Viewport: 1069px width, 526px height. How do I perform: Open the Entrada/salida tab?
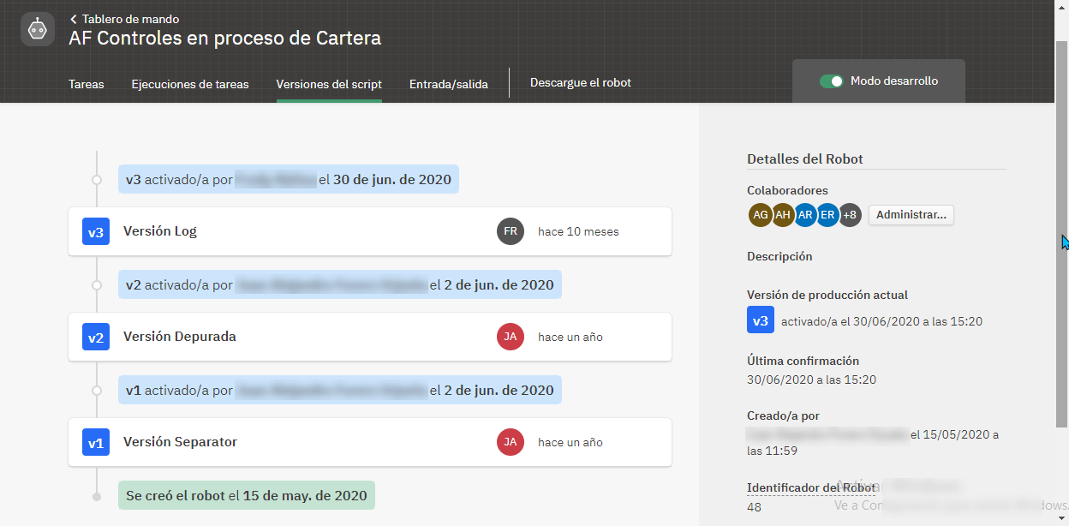(449, 84)
